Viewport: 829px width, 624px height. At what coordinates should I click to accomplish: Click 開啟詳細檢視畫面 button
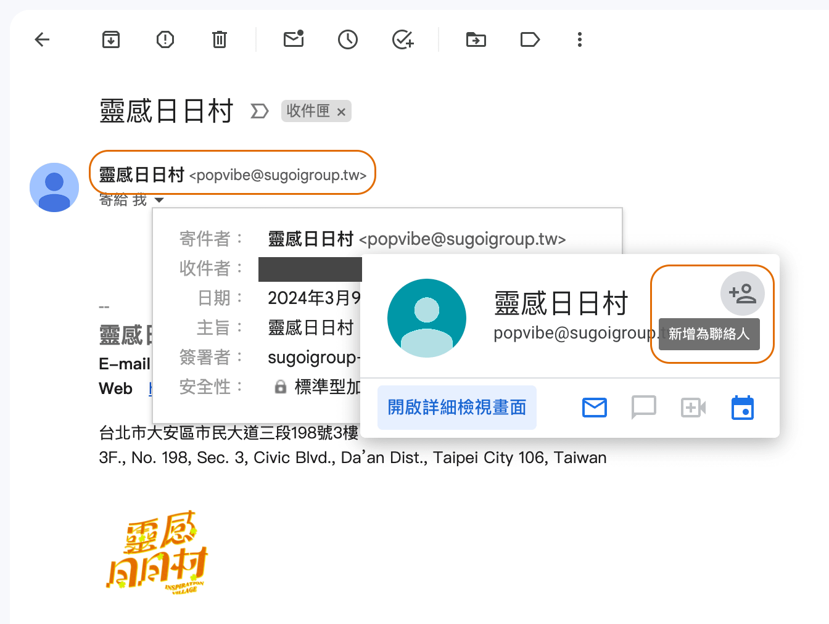(456, 408)
